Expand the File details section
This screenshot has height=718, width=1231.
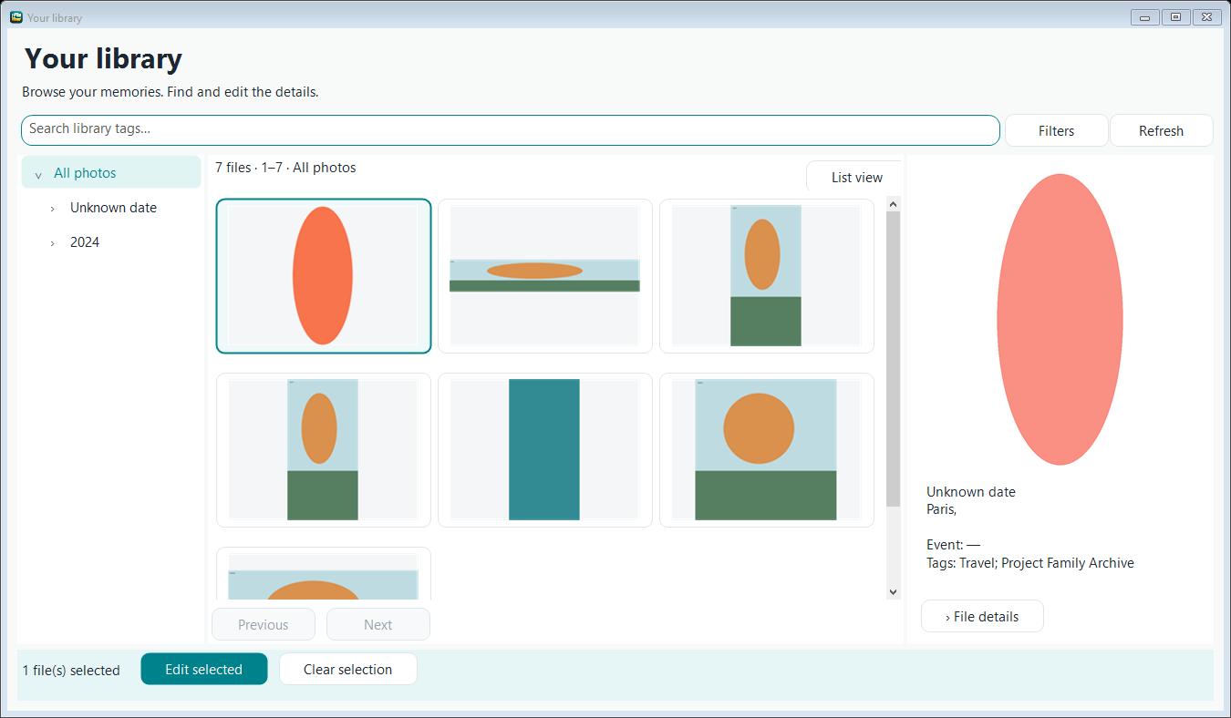[x=982, y=616]
